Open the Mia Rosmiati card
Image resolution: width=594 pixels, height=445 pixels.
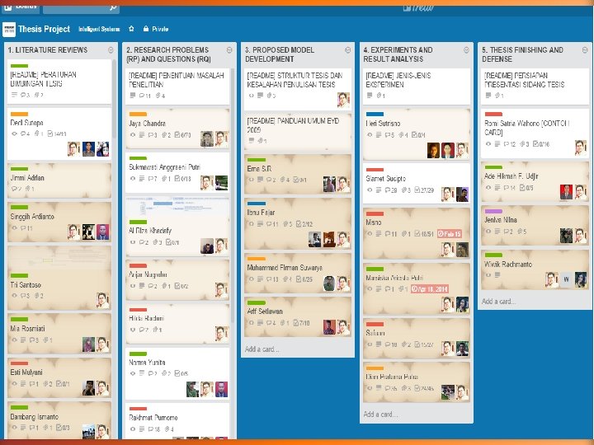click(59, 334)
